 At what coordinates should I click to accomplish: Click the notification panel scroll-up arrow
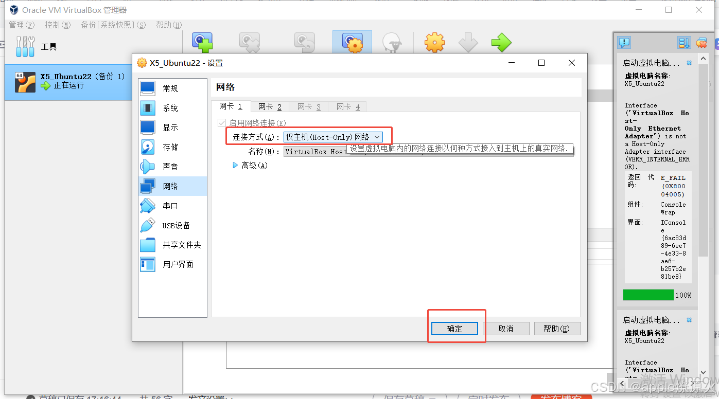coord(703,60)
